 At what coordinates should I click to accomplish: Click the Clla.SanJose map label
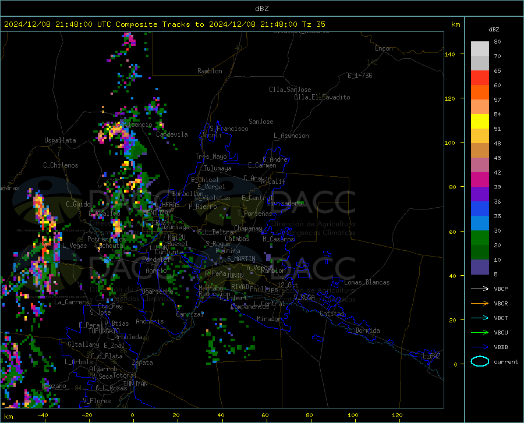[x=290, y=90]
